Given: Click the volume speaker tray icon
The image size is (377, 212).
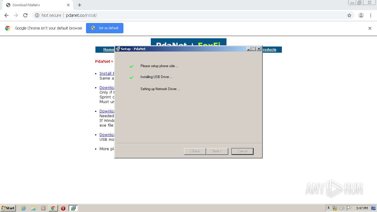Looking at the screenshot, I should tap(342, 208).
